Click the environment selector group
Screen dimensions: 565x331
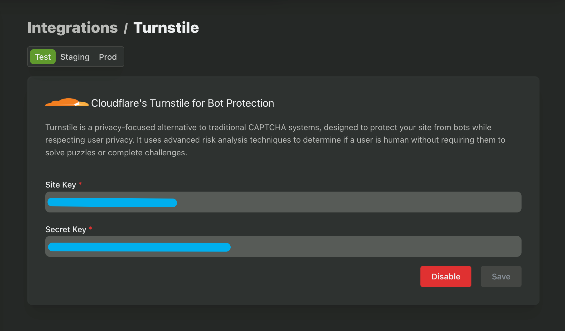[75, 57]
